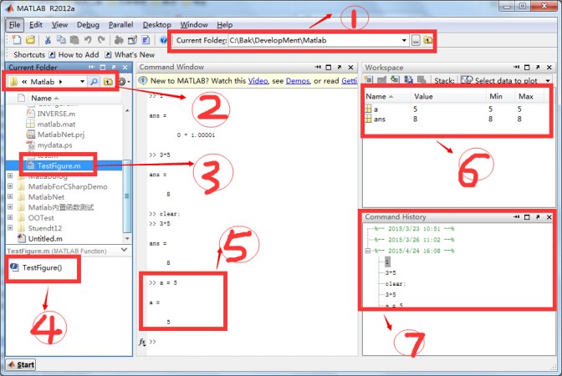Click the What's New shortcut
This screenshot has width=562, height=376.
pos(130,55)
